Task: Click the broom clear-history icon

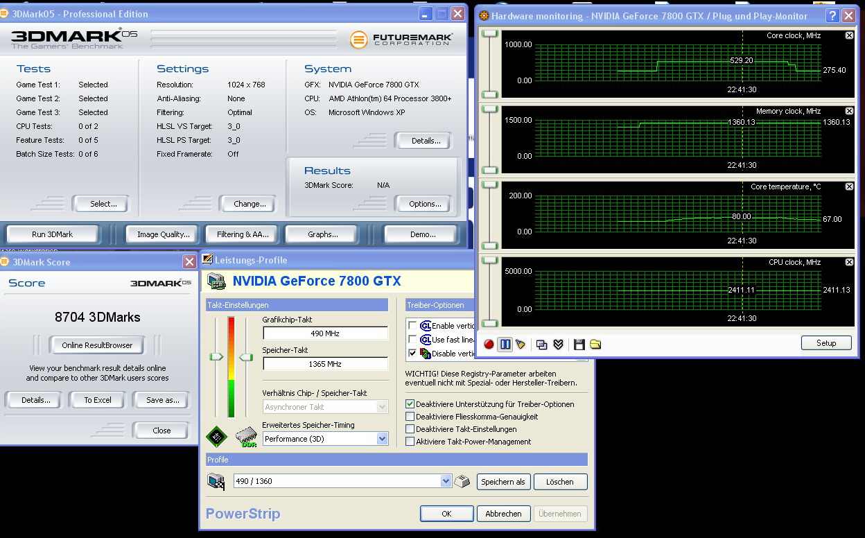Action: tap(521, 344)
